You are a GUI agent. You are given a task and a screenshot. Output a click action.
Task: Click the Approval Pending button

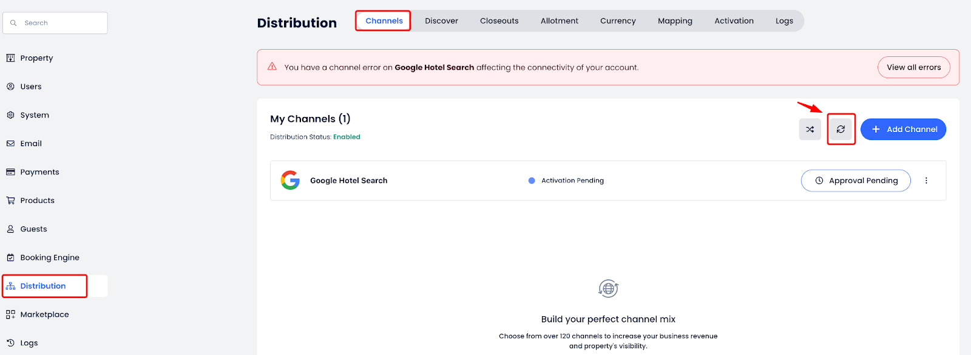(856, 181)
